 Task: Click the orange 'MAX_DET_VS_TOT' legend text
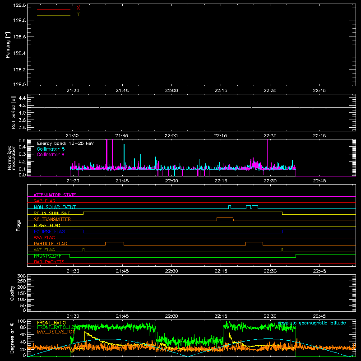(56, 332)
